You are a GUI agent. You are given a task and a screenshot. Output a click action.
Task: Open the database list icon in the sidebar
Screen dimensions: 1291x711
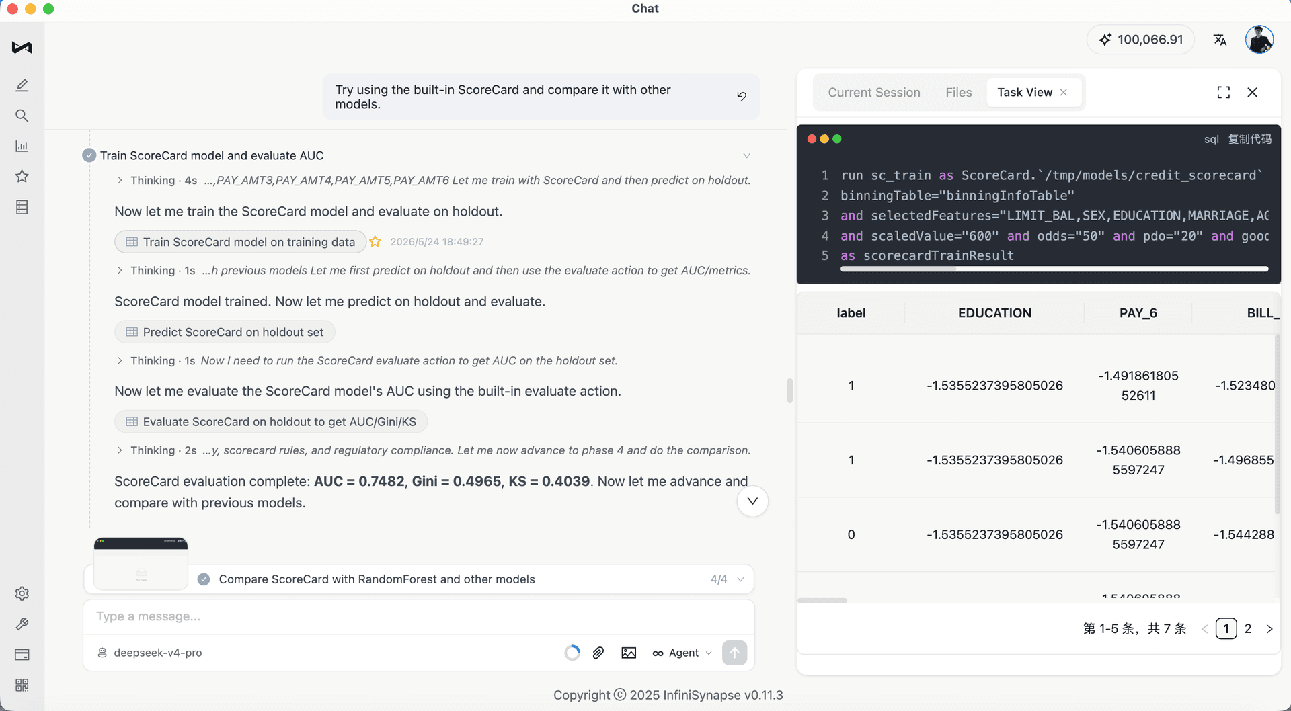22,207
